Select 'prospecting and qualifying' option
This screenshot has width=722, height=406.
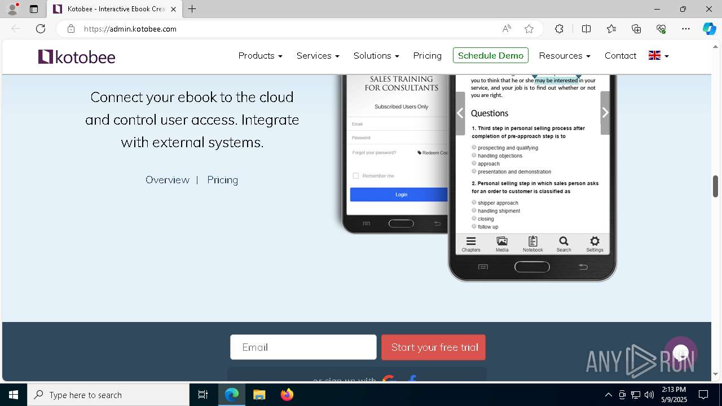click(x=474, y=147)
